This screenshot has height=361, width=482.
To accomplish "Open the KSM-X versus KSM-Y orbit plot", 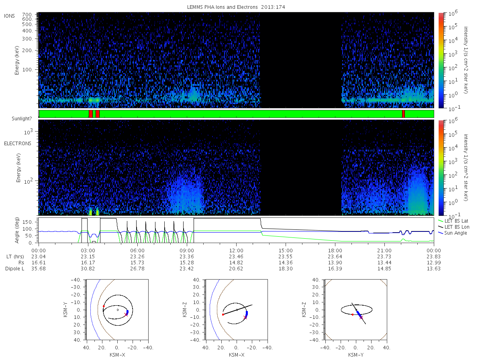I will click(x=117, y=310).
